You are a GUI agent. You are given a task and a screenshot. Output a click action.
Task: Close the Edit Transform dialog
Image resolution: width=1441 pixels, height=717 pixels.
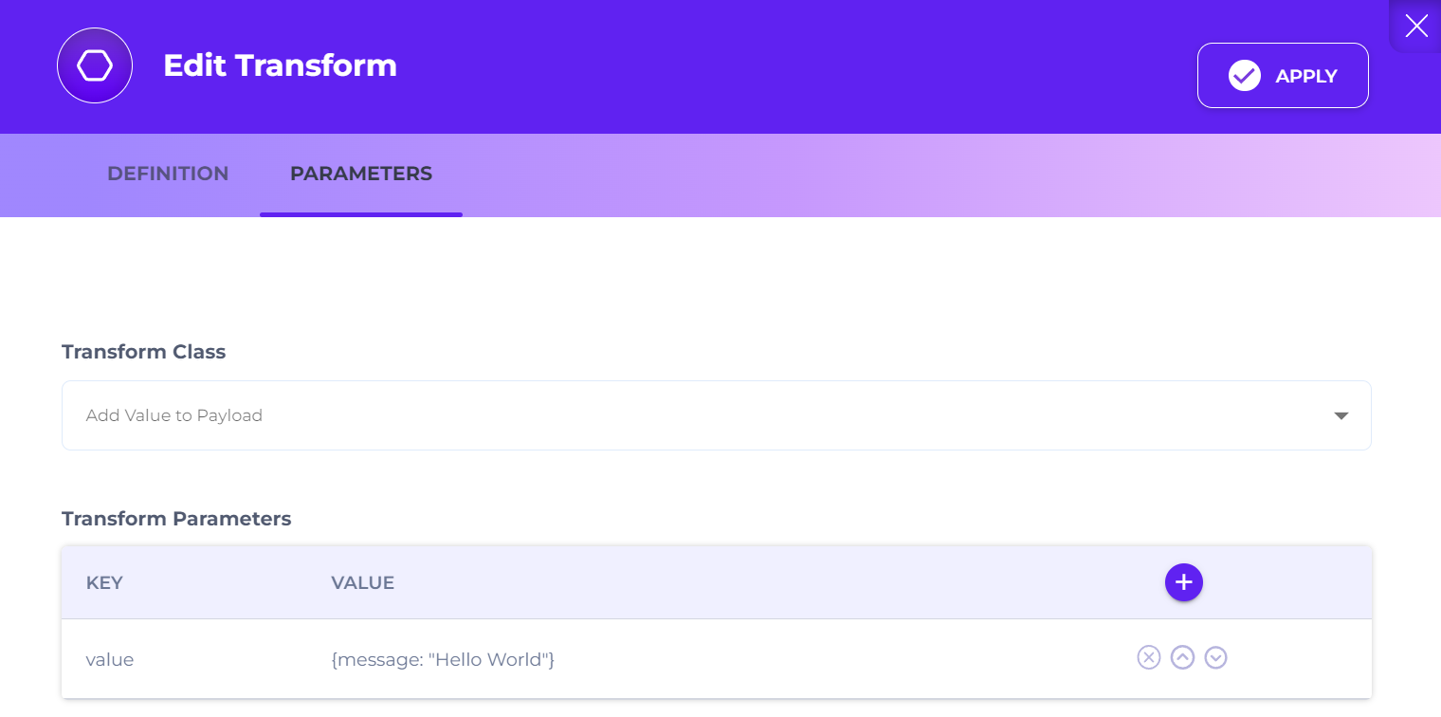click(x=1415, y=26)
